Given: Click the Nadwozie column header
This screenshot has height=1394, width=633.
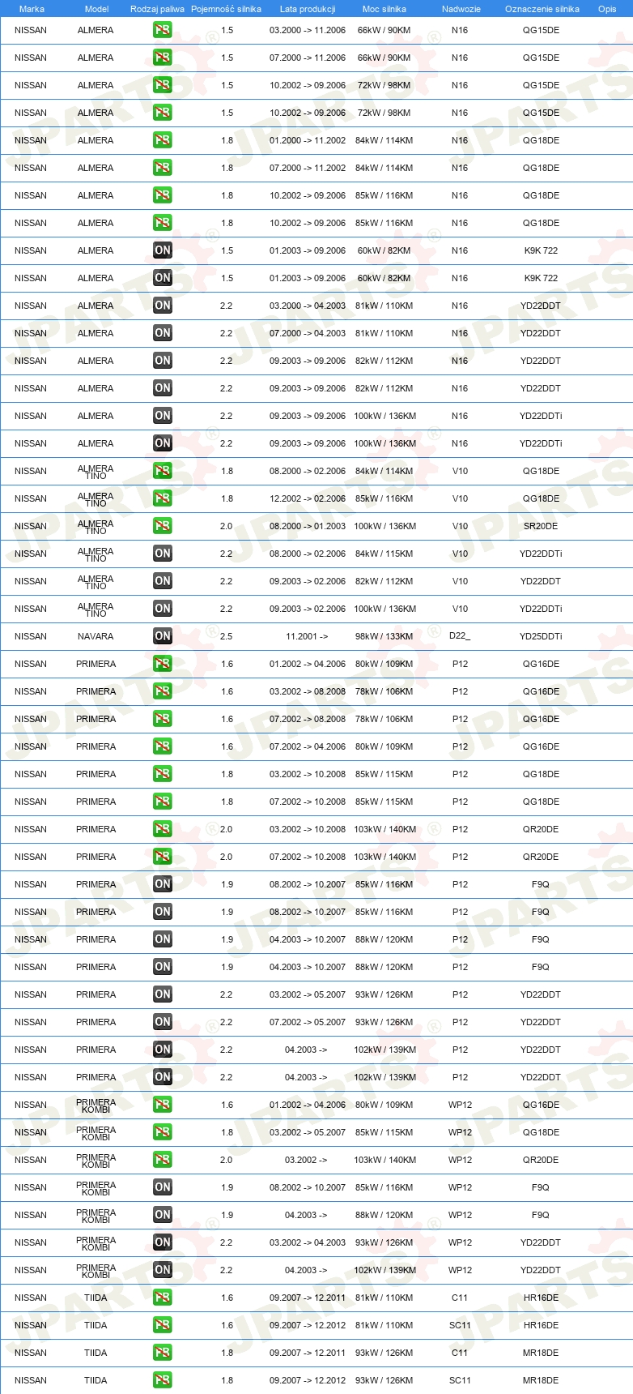Looking at the screenshot, I should pos(461,9).
